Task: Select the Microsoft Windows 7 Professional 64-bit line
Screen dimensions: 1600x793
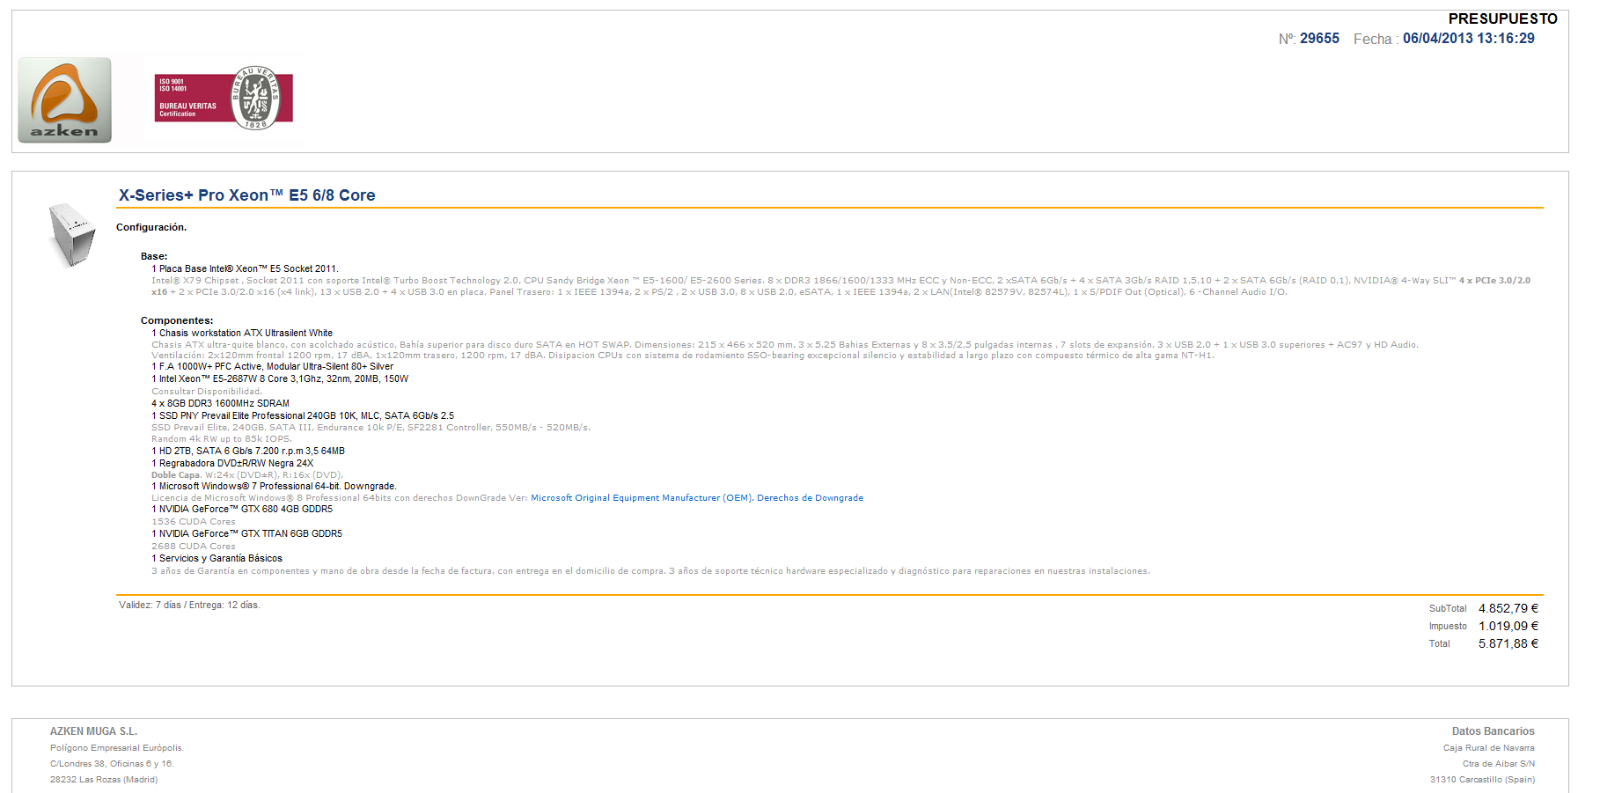Action: click(274, 487)
